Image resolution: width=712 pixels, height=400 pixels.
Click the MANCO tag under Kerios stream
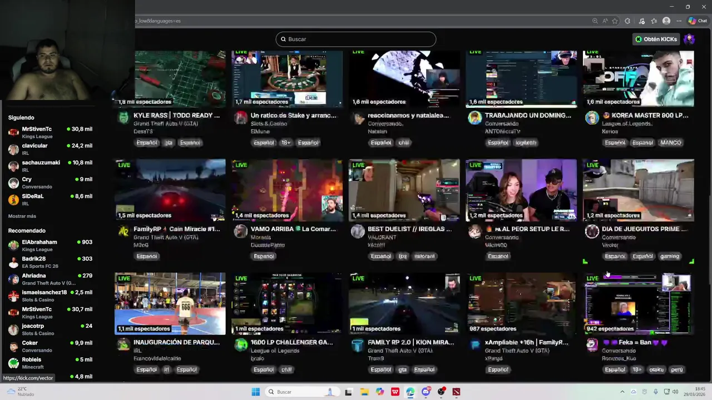(671, 143)
